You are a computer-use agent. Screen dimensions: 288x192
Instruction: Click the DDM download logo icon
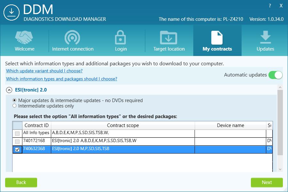click(12, 12)
